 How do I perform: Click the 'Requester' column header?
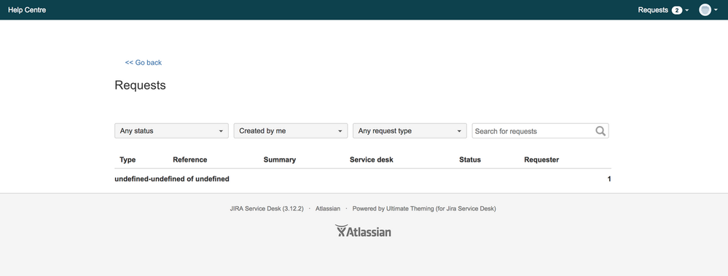pyautogui.click(x=541, y=159)
